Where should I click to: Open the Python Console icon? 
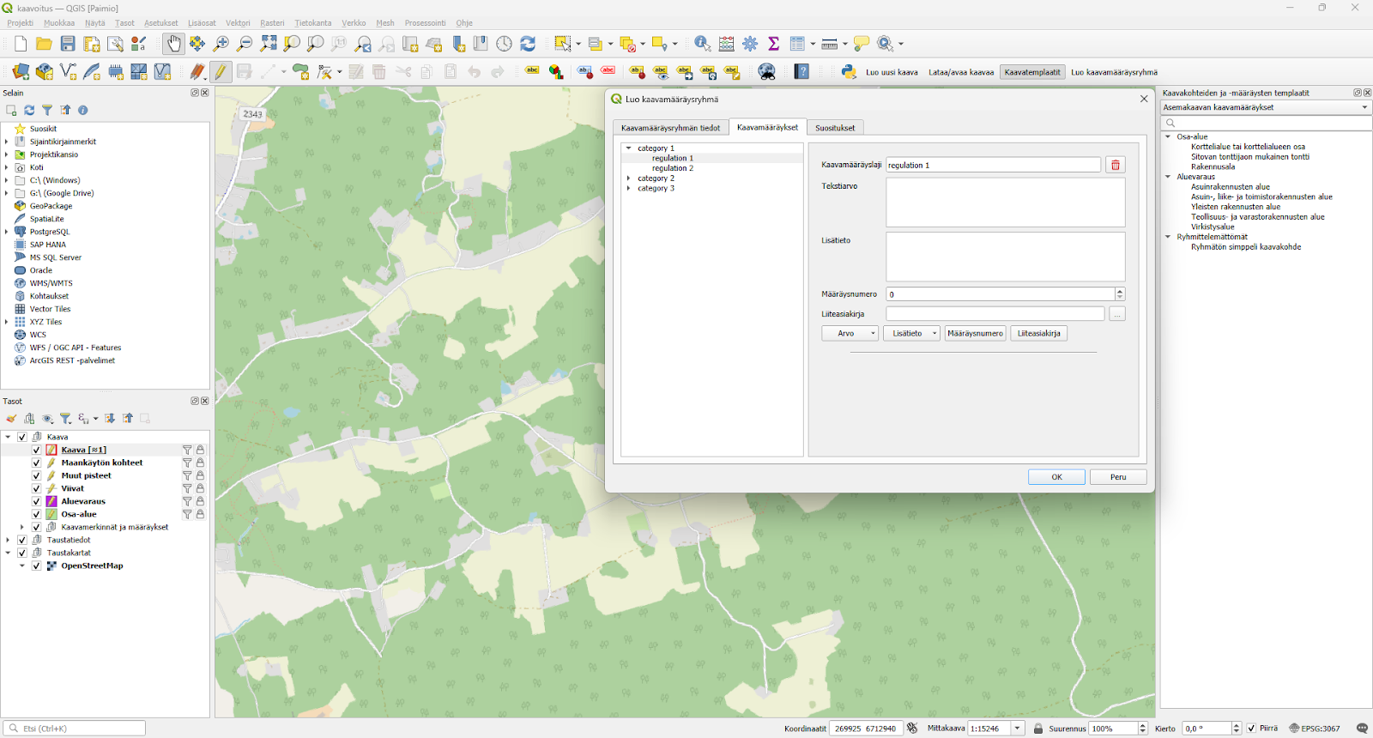click(x=849, y=72)
